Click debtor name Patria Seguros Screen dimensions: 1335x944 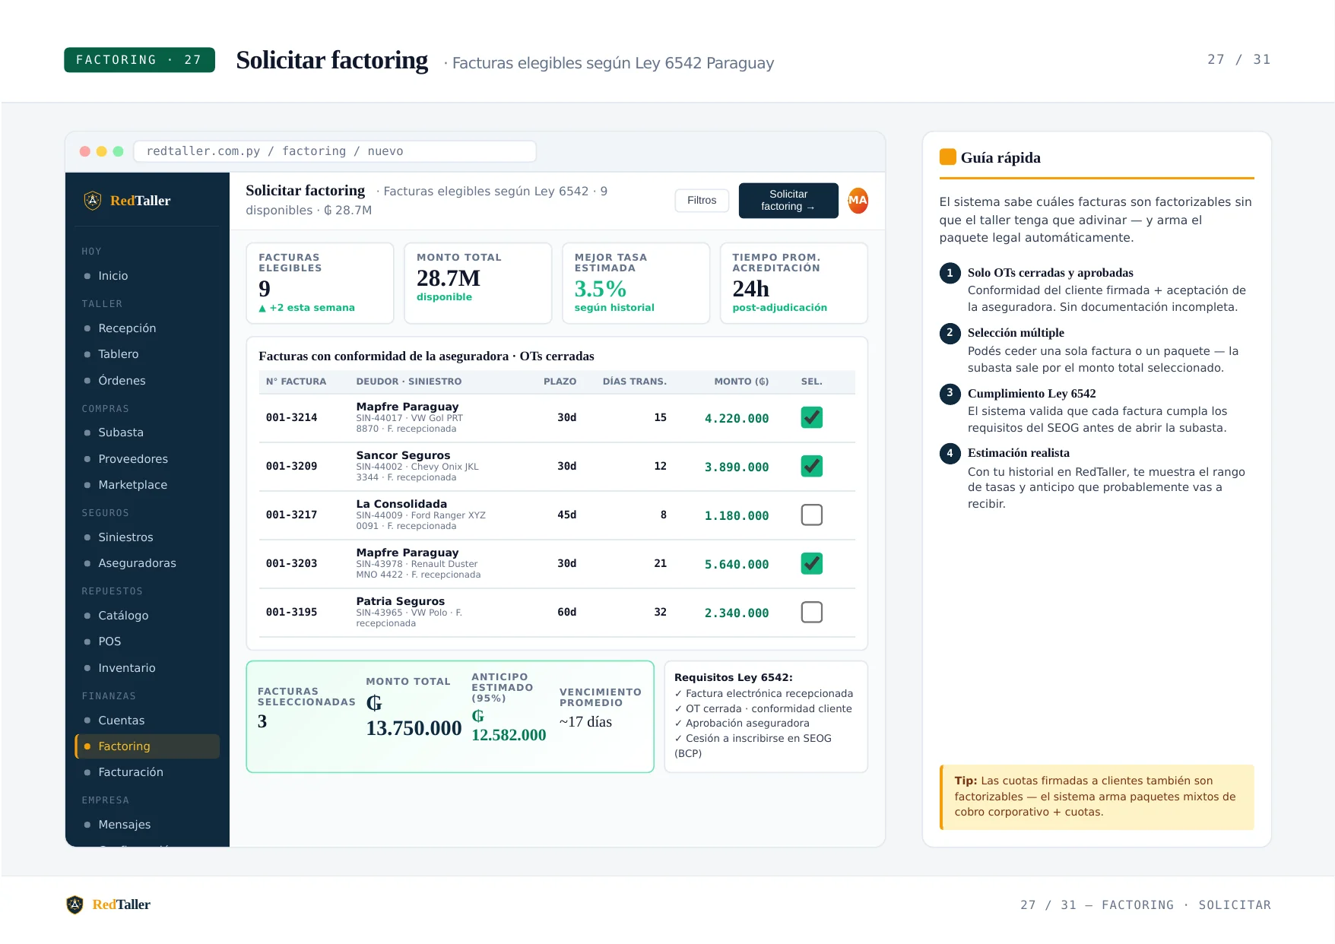tap(400, 601)
